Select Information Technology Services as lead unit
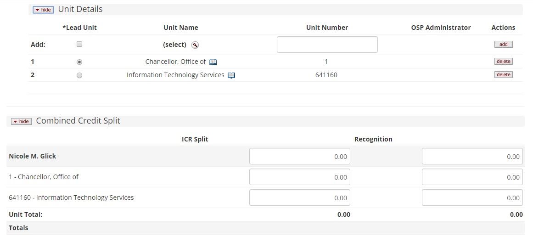Viewport: 533px width, 237px height. [x=79, y=75]
